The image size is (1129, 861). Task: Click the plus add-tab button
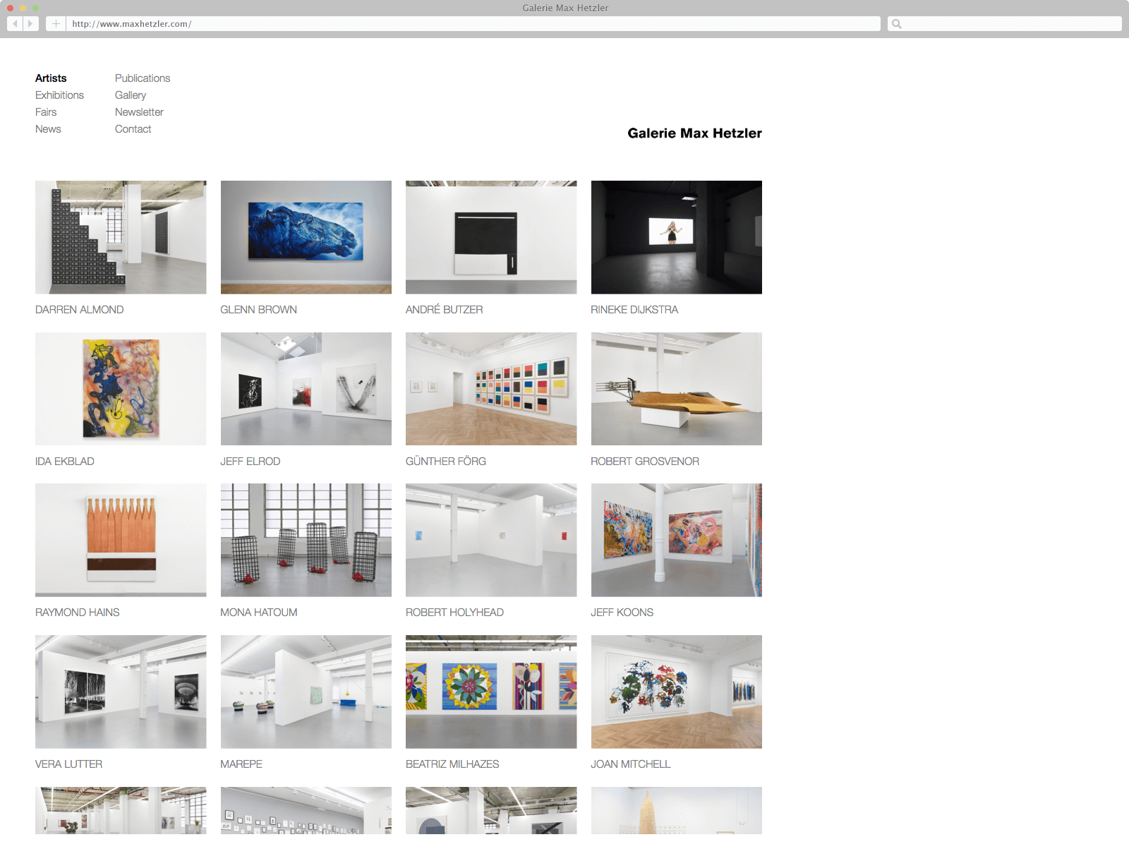click(56, 23)
